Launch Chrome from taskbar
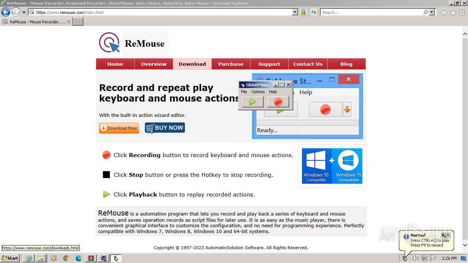The height and width of the screenshot is (263, 468). (x=66, y=258)
